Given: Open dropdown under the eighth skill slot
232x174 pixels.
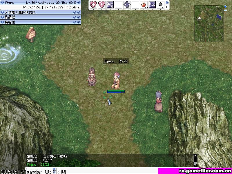Looking at the screenshot, I should 153,9.
